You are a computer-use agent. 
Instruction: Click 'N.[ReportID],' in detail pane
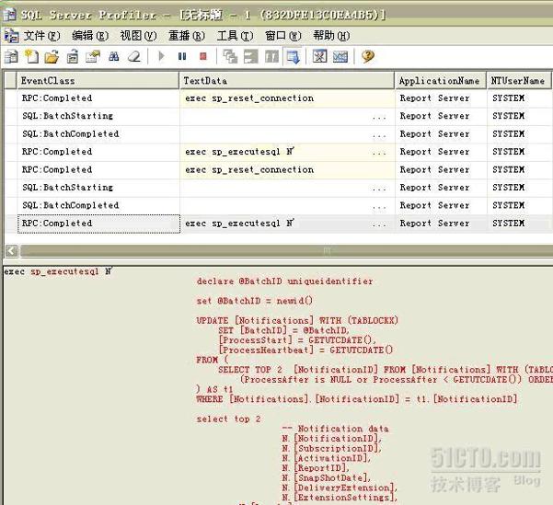click(x=316, y=468)
